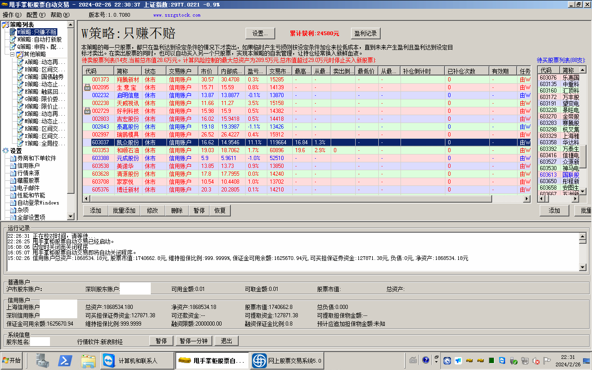The height and width of the screenshot is (370, 592).
Task: Click the lock icon beside stock 002729
Action: coord(87,111)
